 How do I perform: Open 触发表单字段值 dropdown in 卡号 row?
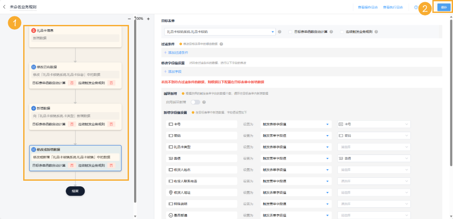tap(296, 124)
